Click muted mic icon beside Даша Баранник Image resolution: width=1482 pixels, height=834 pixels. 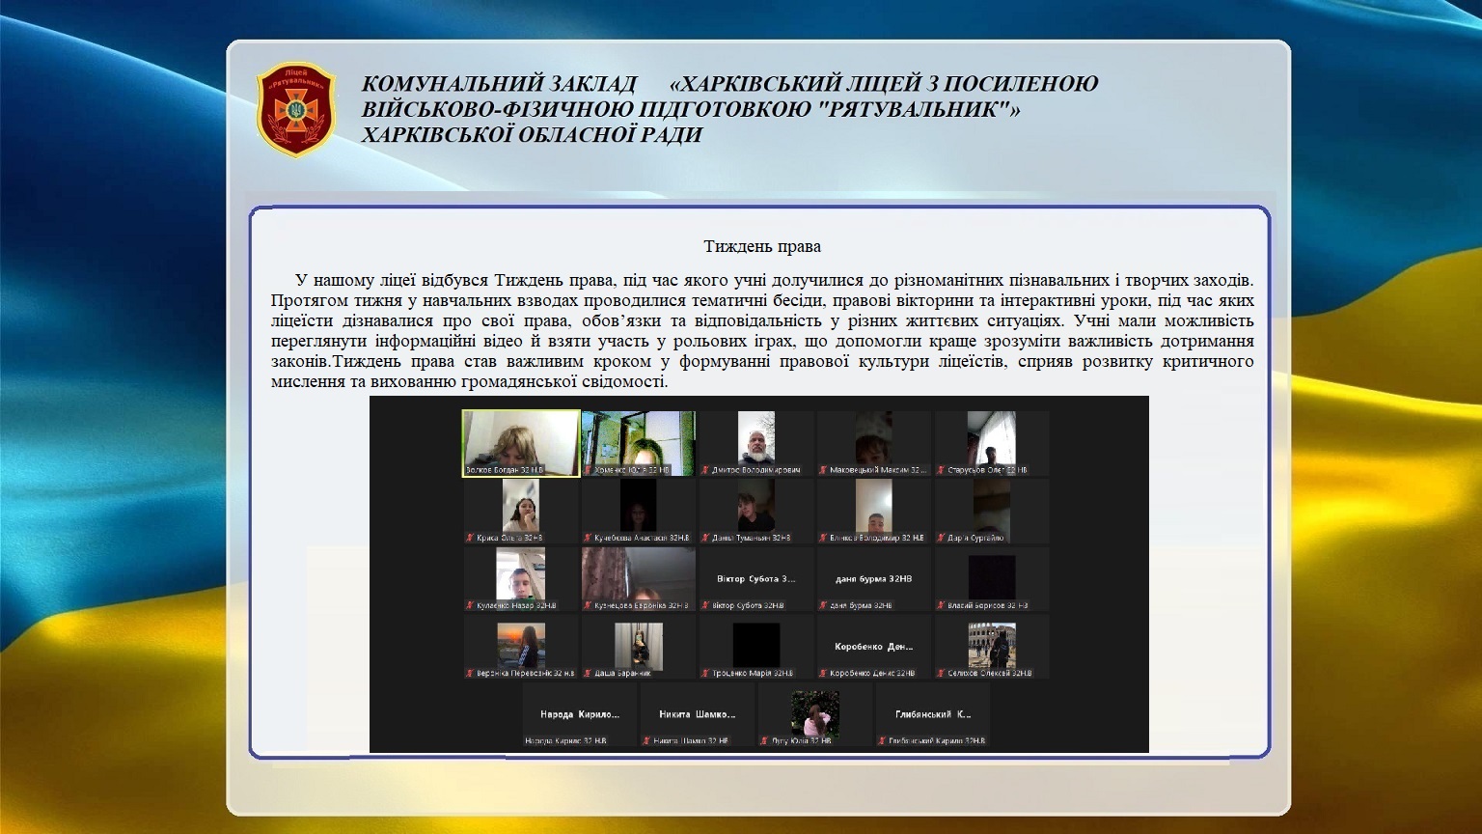point(588,673)
